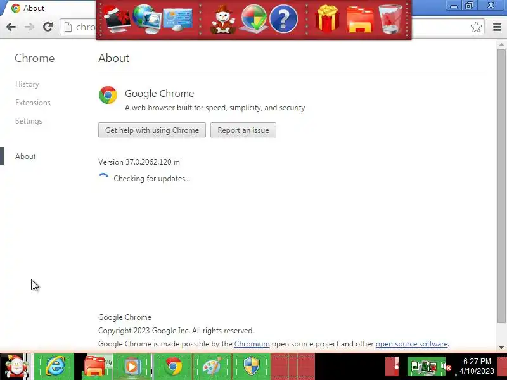Open History in the sidebar
Screen dimensions: 507x380
(27, 84)
